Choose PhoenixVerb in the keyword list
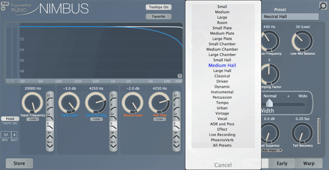329x170 pixels. coord(222,140)
